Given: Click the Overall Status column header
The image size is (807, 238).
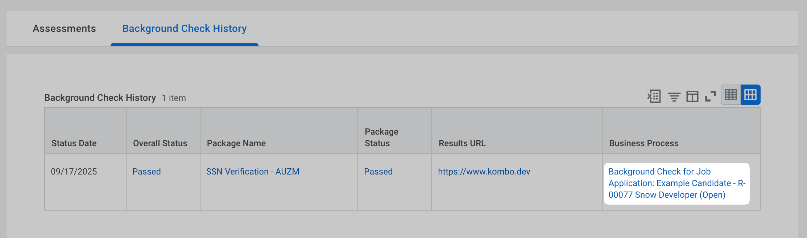Looking at the screenshot, I should pos(160,143).
